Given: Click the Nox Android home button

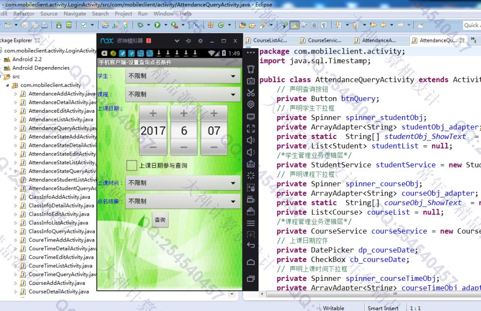Looking at the screenshot, I should pos(251,262).
